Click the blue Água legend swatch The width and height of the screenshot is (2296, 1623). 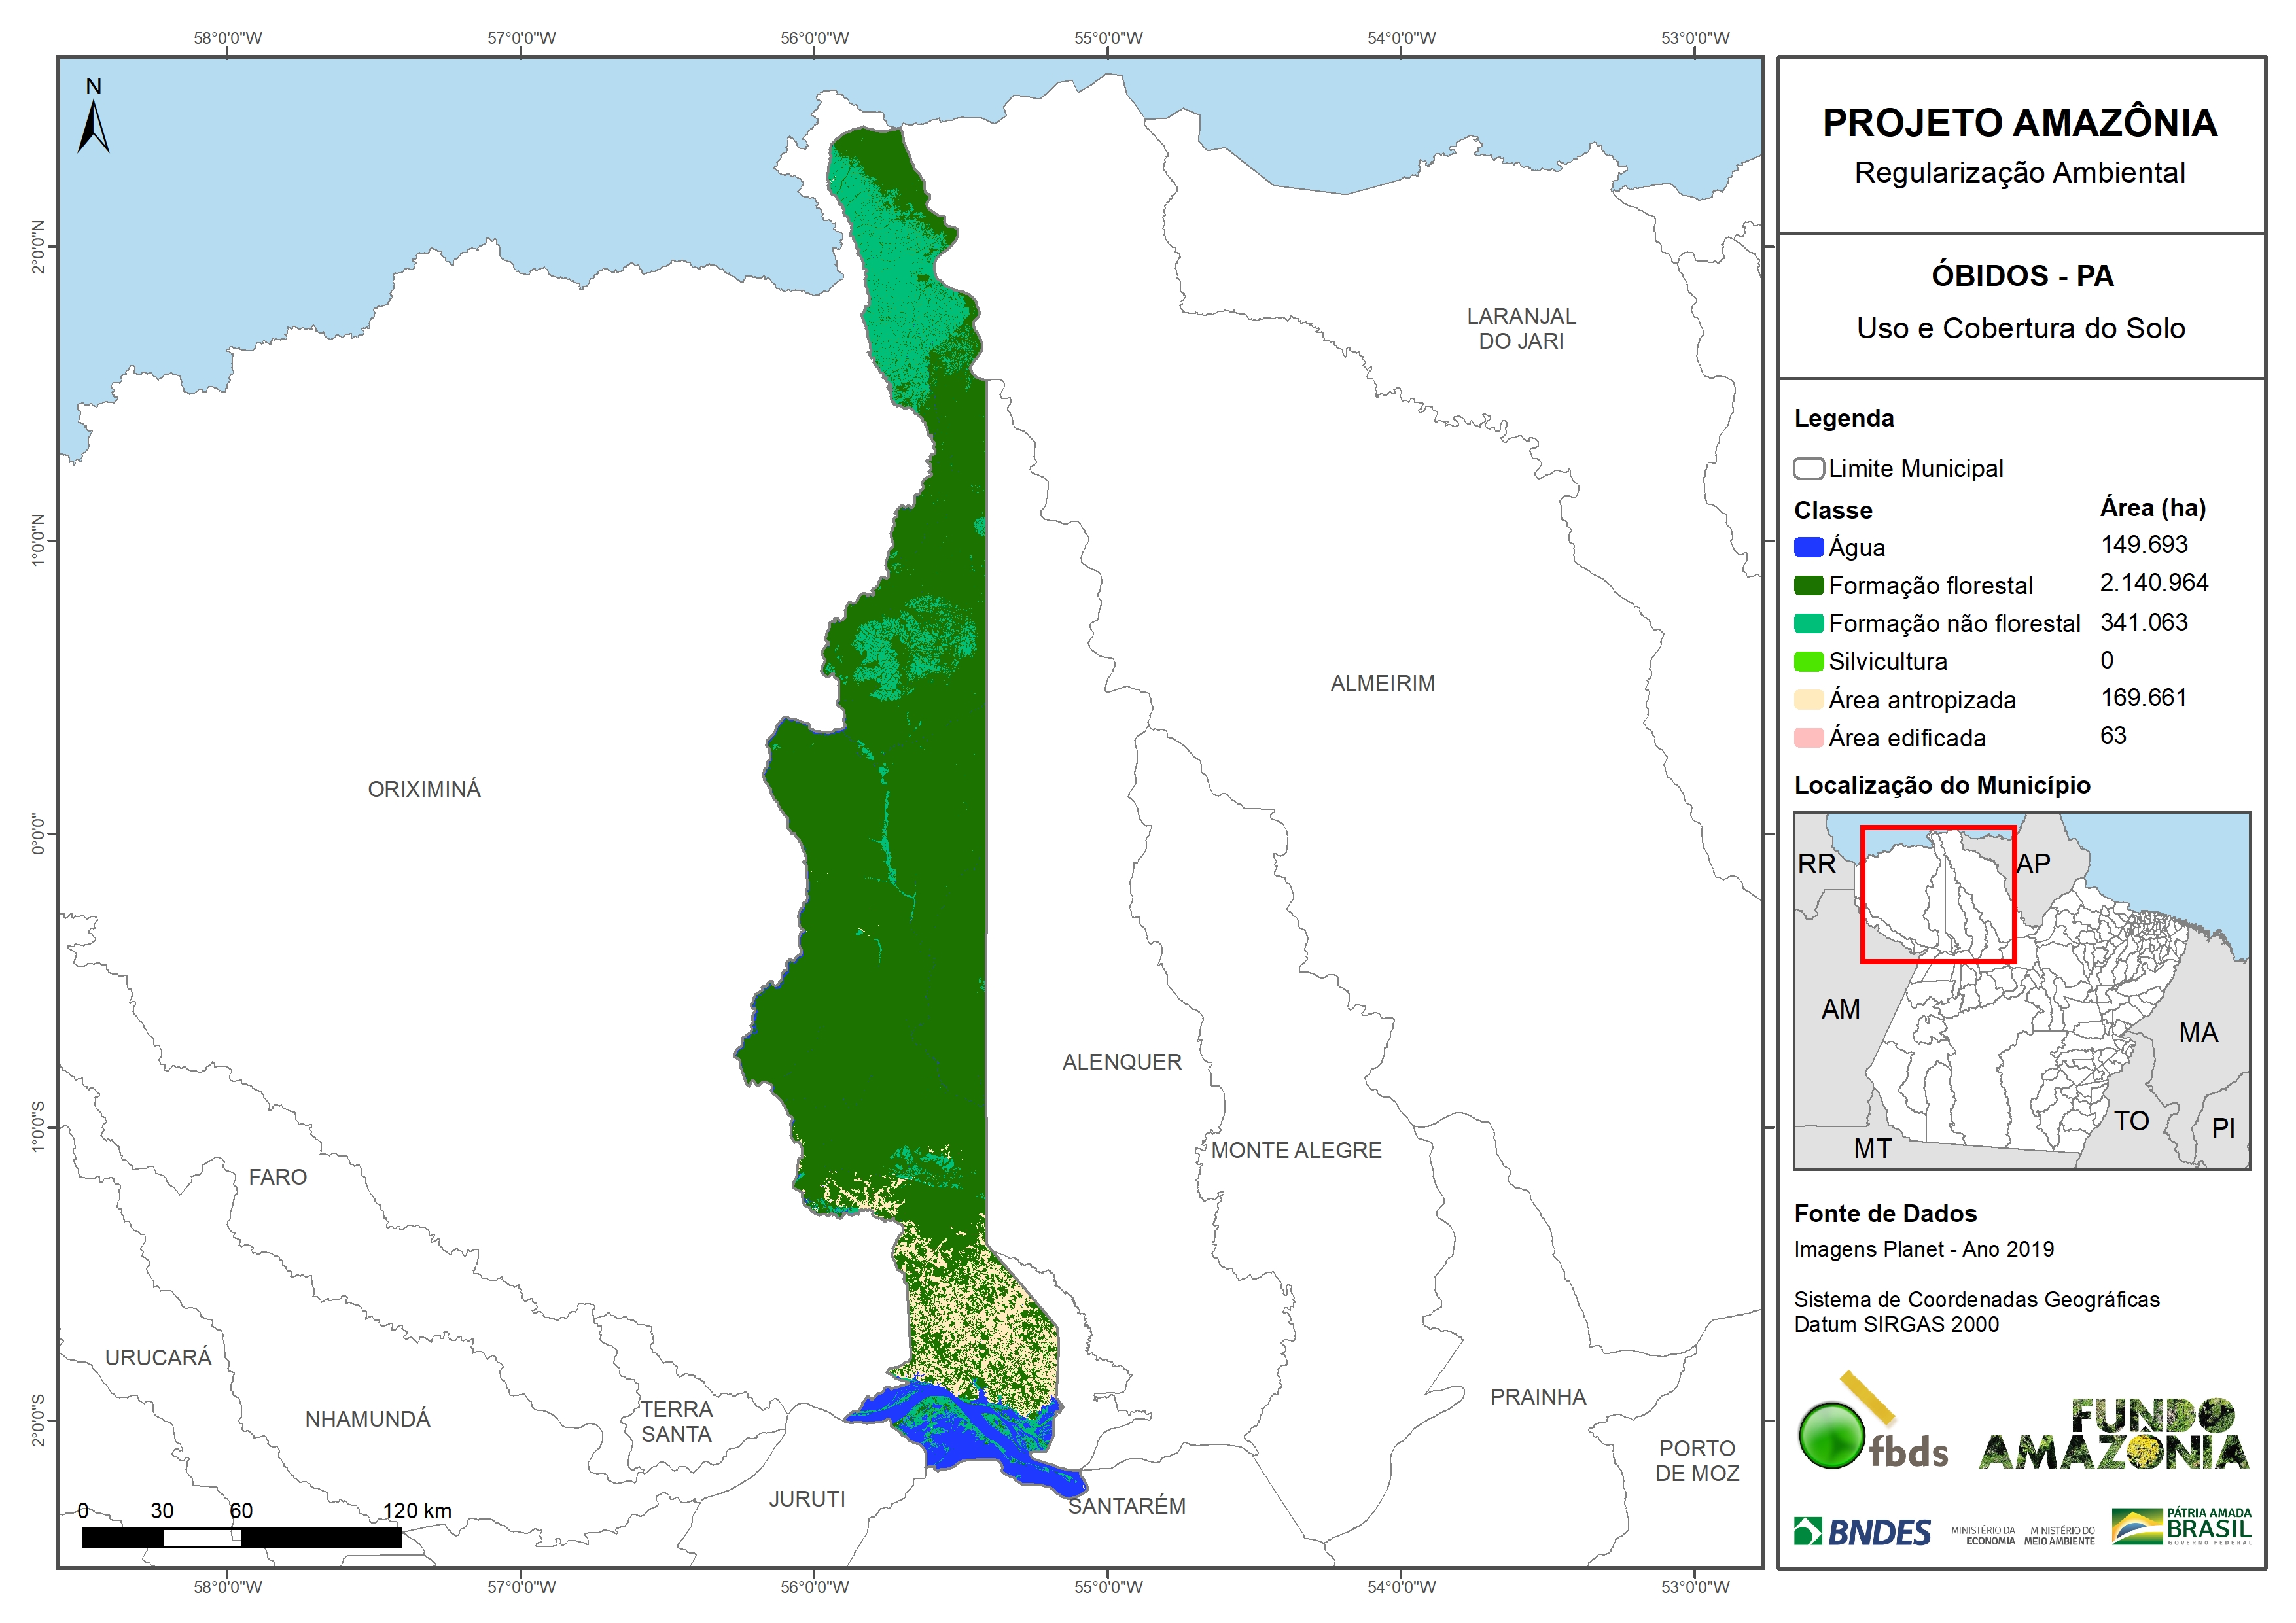[x=1808, y=548]
